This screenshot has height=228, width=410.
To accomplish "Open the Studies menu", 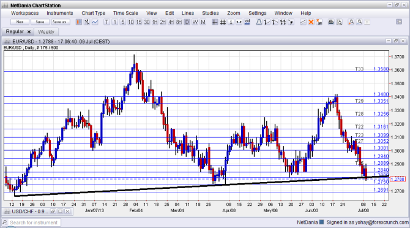I will pyautogui.click(x=211, y=13).
